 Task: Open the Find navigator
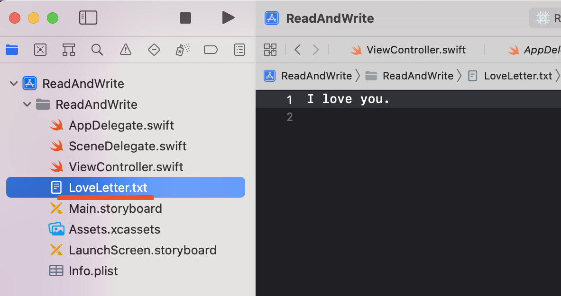97,50
